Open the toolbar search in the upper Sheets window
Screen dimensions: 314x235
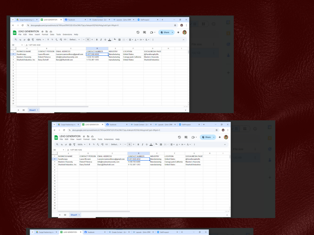[16, 39]
